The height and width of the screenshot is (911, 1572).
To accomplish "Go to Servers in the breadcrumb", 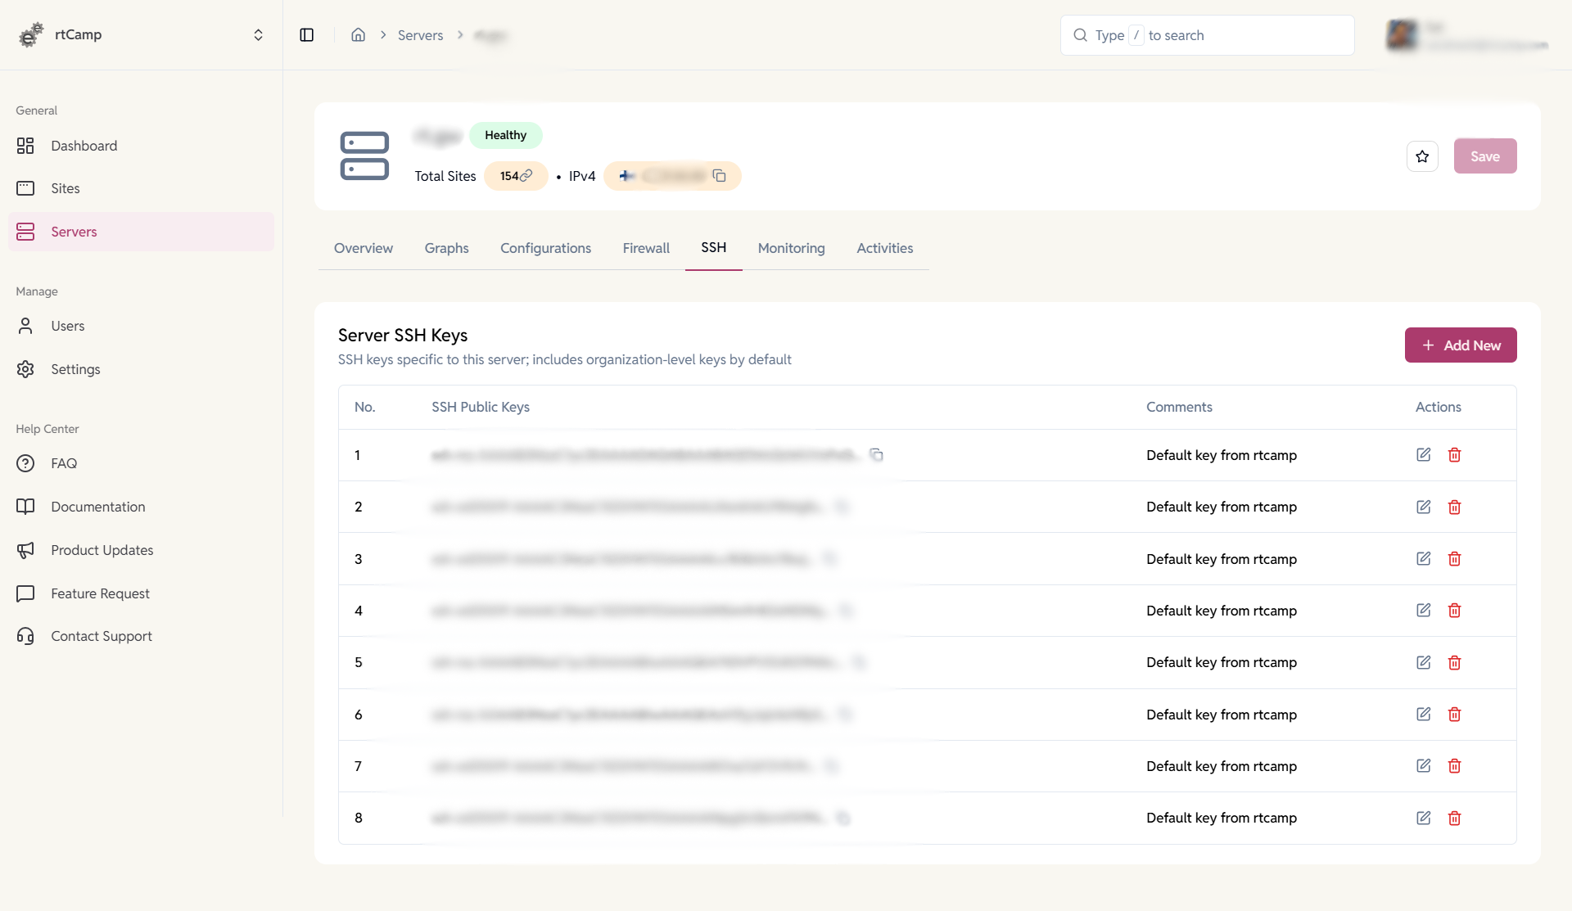I will [x=420, y=35].
